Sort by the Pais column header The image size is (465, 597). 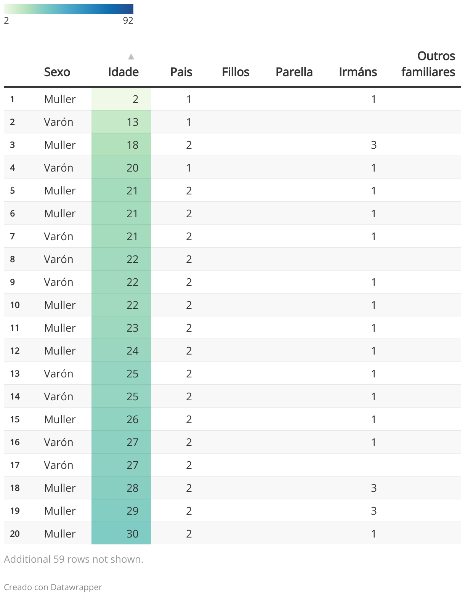pyautogui.click(x=181, y=72)
